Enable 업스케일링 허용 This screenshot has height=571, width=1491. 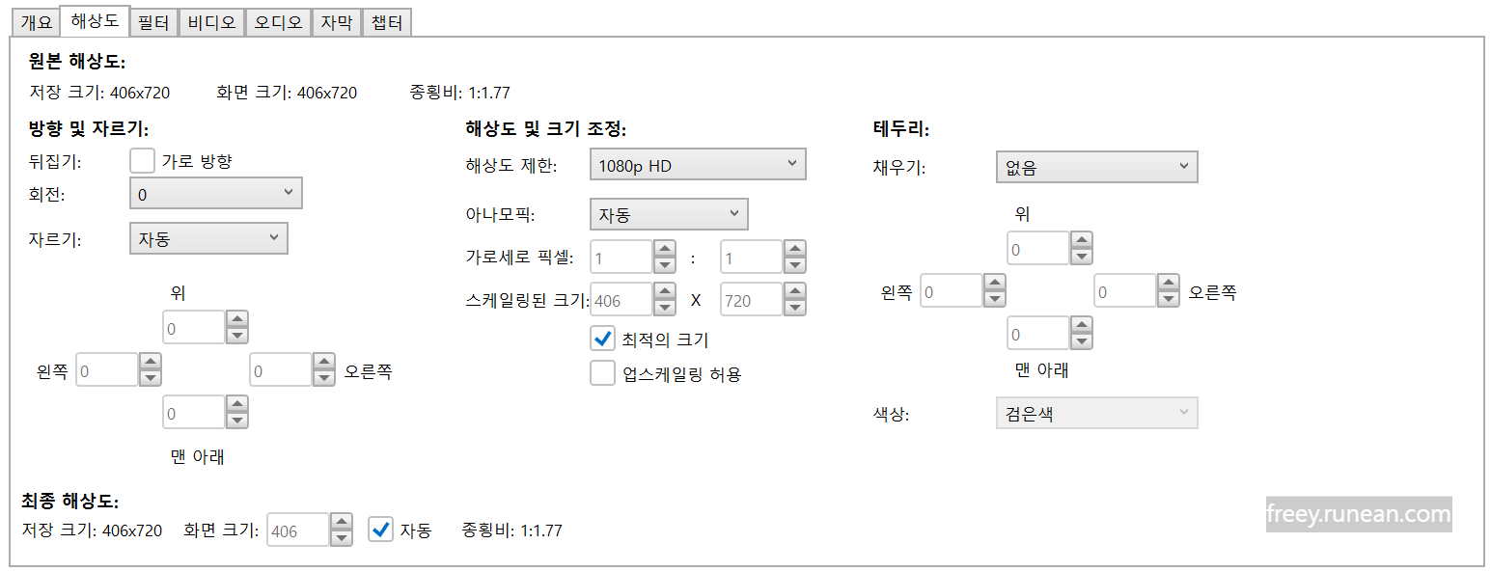[602, 373]
